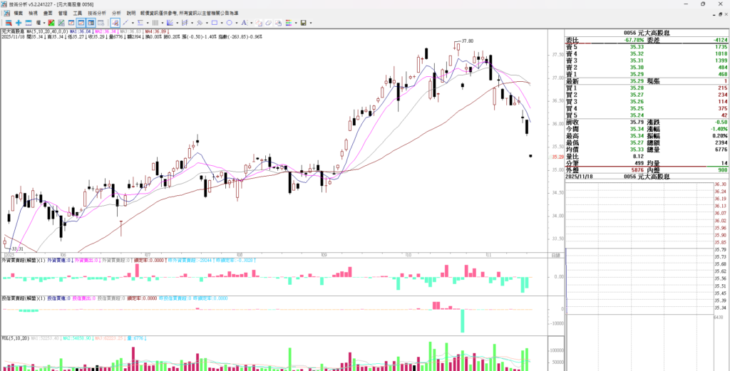Expand the dropdown arrow beside save icon
The height and width of the screenshot is (371, 730).
[311, 23]
